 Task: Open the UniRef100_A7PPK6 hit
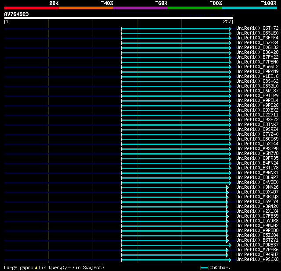click(257, 250)
